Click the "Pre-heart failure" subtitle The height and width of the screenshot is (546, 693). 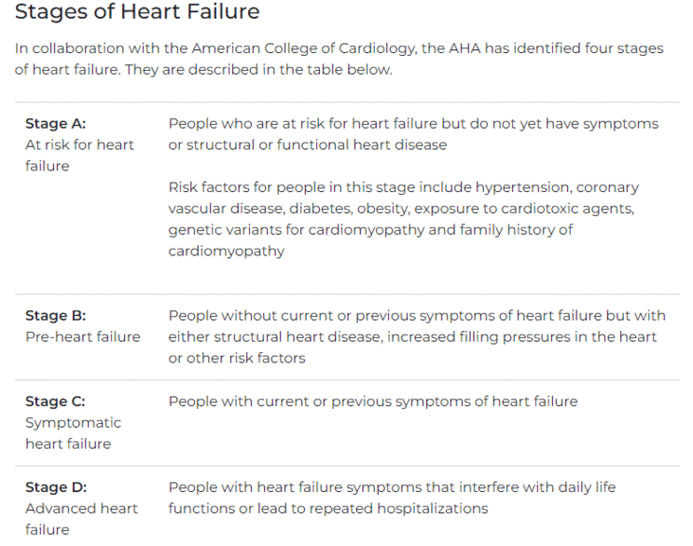click(83, 336)
